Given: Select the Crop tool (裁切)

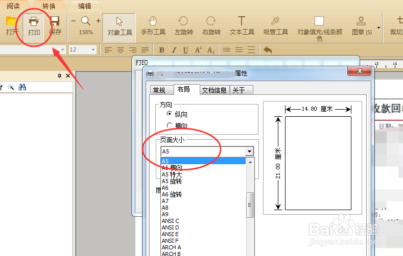Looking at the screenshot, I should point(397,25).
